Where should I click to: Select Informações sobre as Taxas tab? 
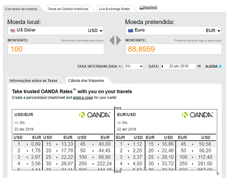(33, 81)
